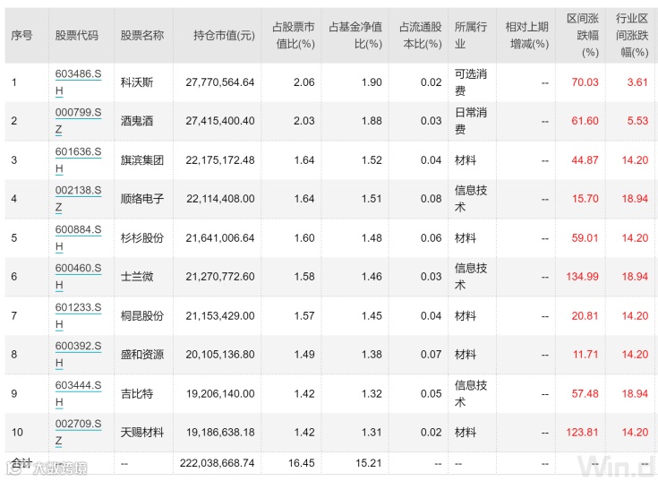This screenshot has height=481, width=658.
Task: Open stock code link 600392.SH
Action: coord(78,354)
